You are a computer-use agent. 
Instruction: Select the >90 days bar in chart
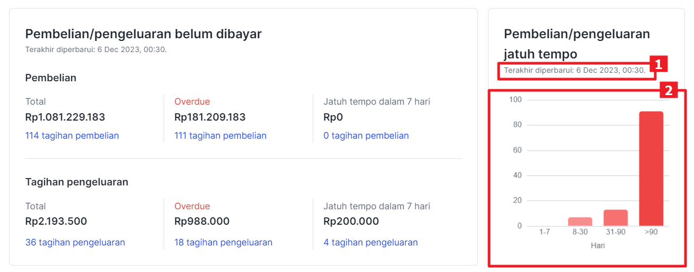coord(651,168)
